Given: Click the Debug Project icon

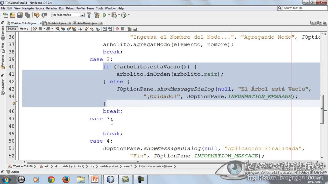Looking at the screenshot, I should [114, 15].
